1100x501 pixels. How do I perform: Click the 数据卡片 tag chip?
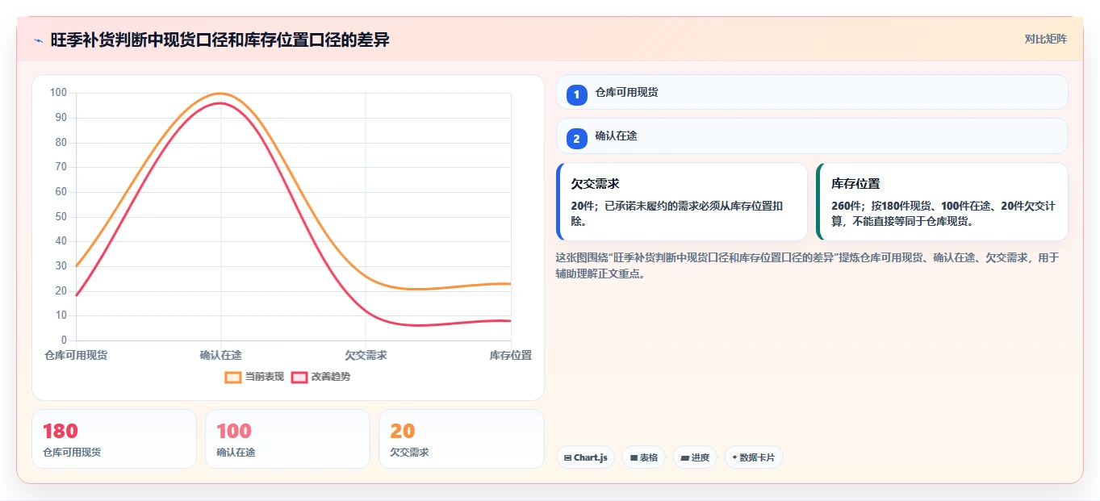point(753,457)
